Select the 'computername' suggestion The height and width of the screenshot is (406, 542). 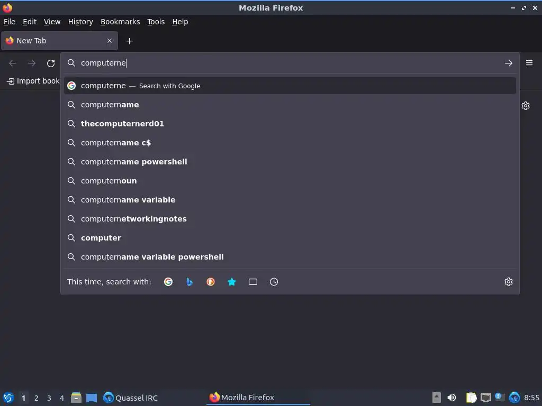(290, 105)
